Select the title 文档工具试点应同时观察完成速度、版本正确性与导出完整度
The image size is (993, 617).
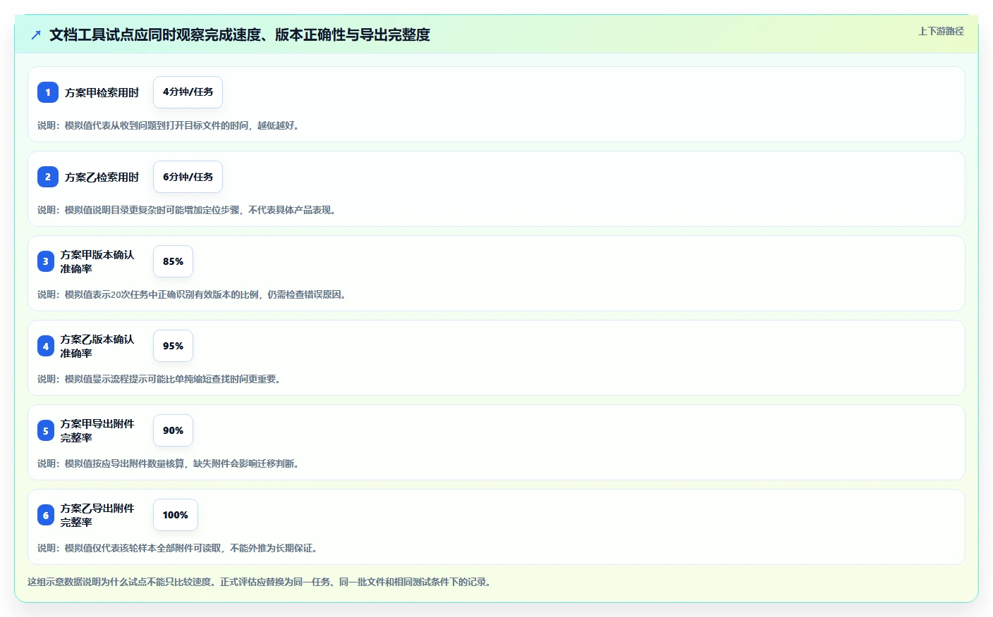click(240, 35)
